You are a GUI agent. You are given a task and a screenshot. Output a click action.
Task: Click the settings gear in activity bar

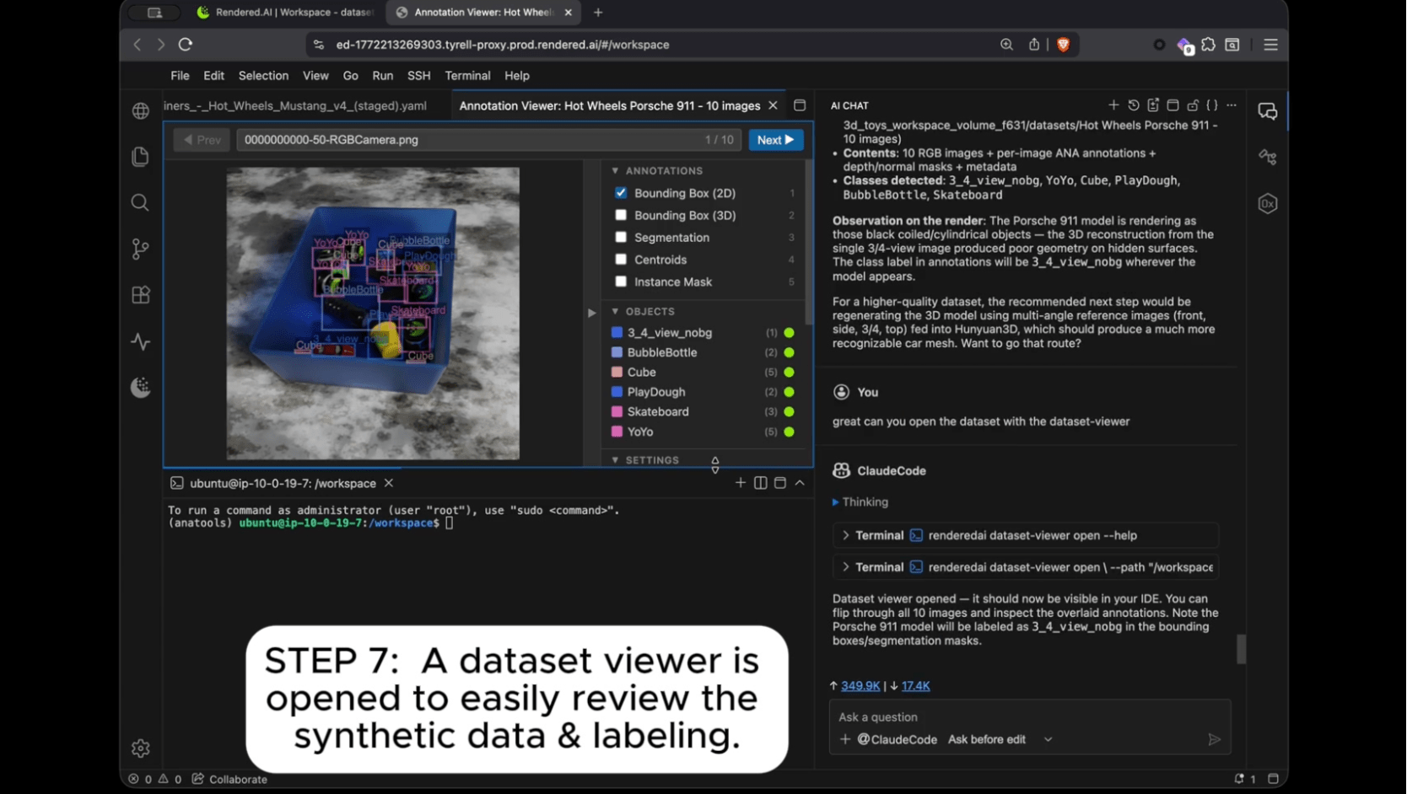click(140, 748)
